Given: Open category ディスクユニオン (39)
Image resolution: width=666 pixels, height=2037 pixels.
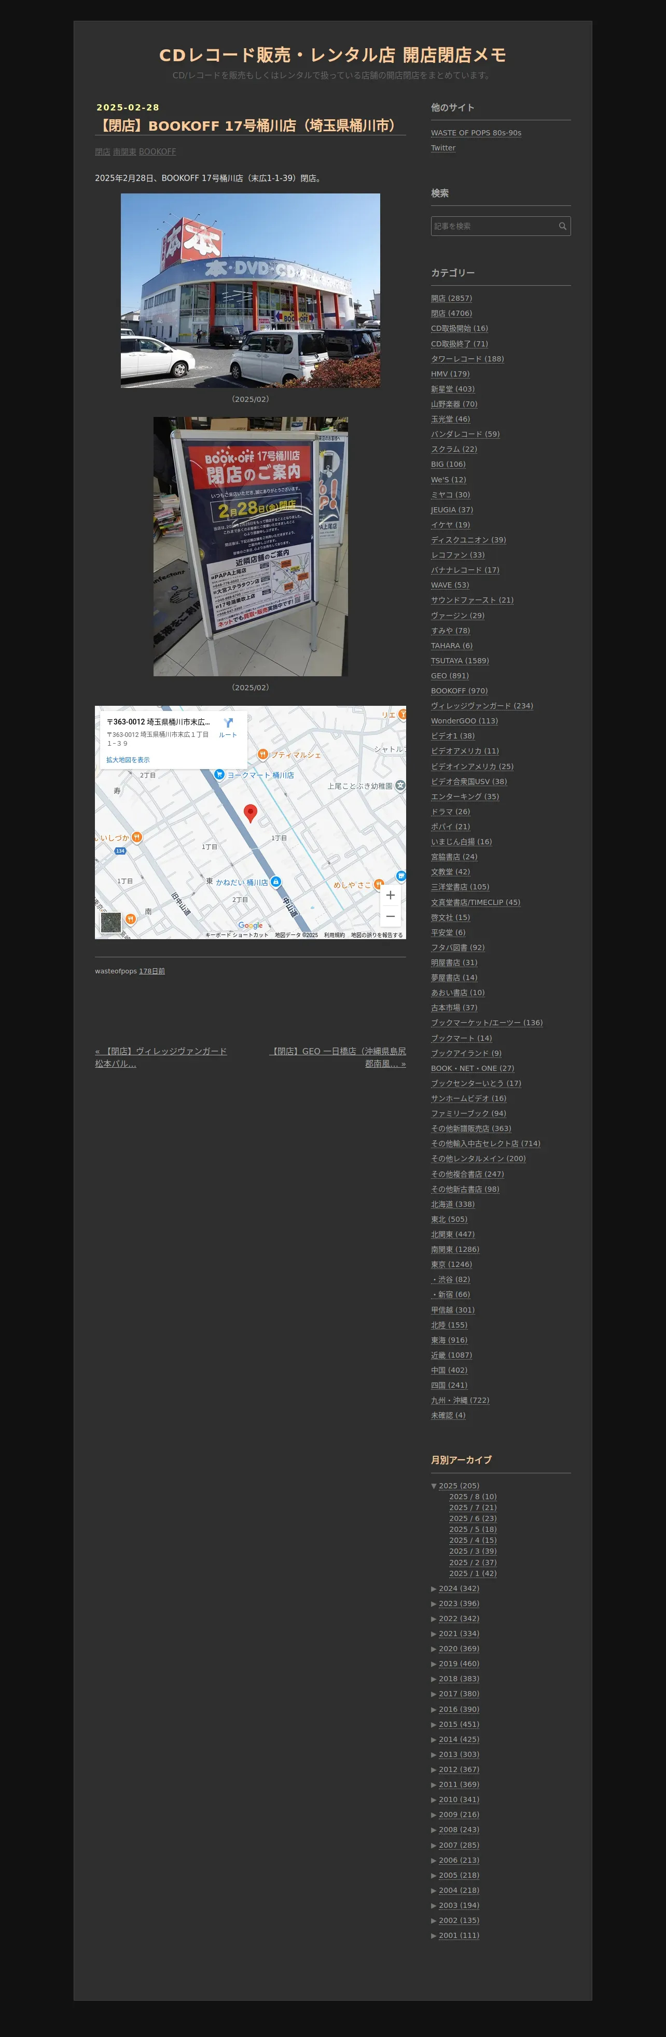Looking at the screenshot, I should click(468, 540).
